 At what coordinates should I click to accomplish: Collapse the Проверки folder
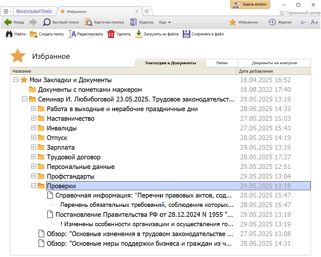[33, 185]
